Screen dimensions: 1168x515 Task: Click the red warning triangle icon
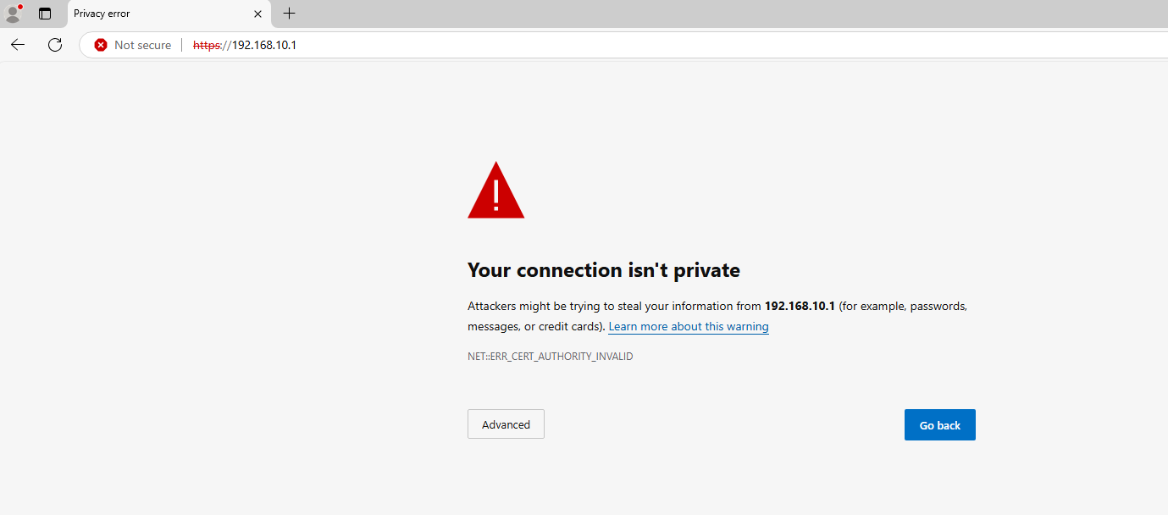coord(496,191)
